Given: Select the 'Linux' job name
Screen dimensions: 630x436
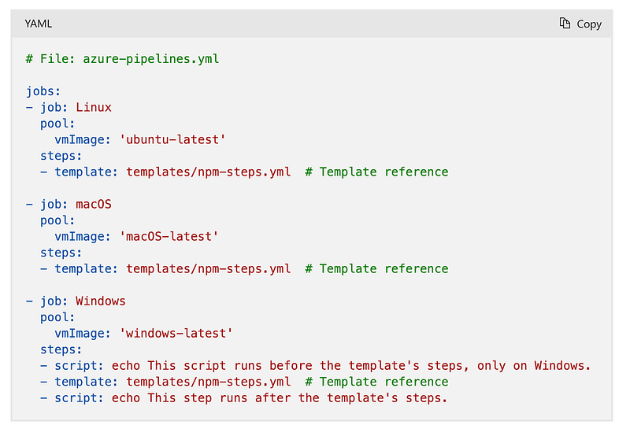Looking at the screenshot, I should coord(94,107).
